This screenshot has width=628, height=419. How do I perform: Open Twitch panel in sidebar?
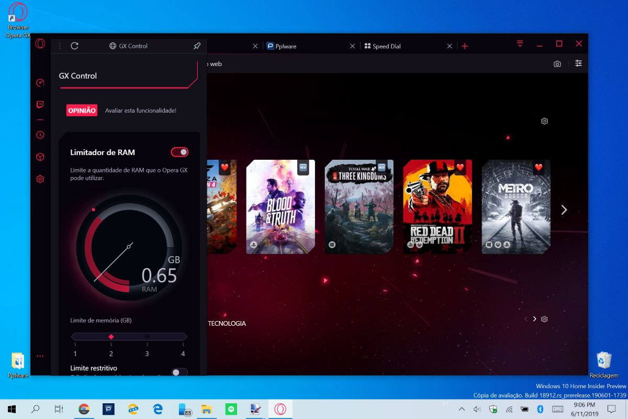[40, 105]
